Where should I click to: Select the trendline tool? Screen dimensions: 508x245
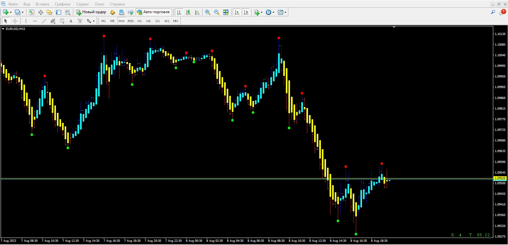tap(44, 21)
